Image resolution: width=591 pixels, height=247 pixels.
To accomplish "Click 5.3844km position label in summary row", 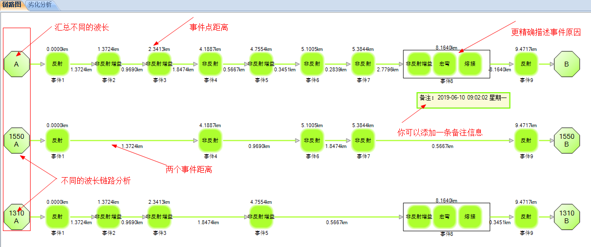I will point(363,49).
